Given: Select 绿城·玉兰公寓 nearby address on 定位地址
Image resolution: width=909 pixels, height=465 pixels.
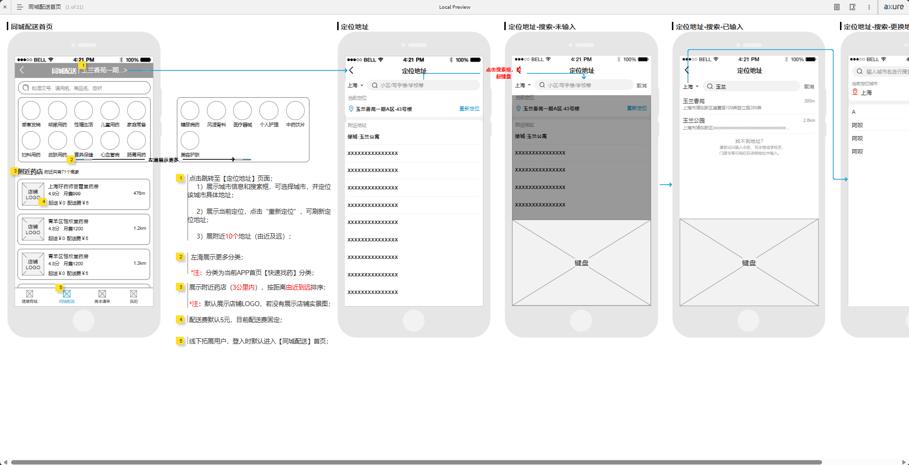Looking at the screenshot, I should (x=363, y=137).
